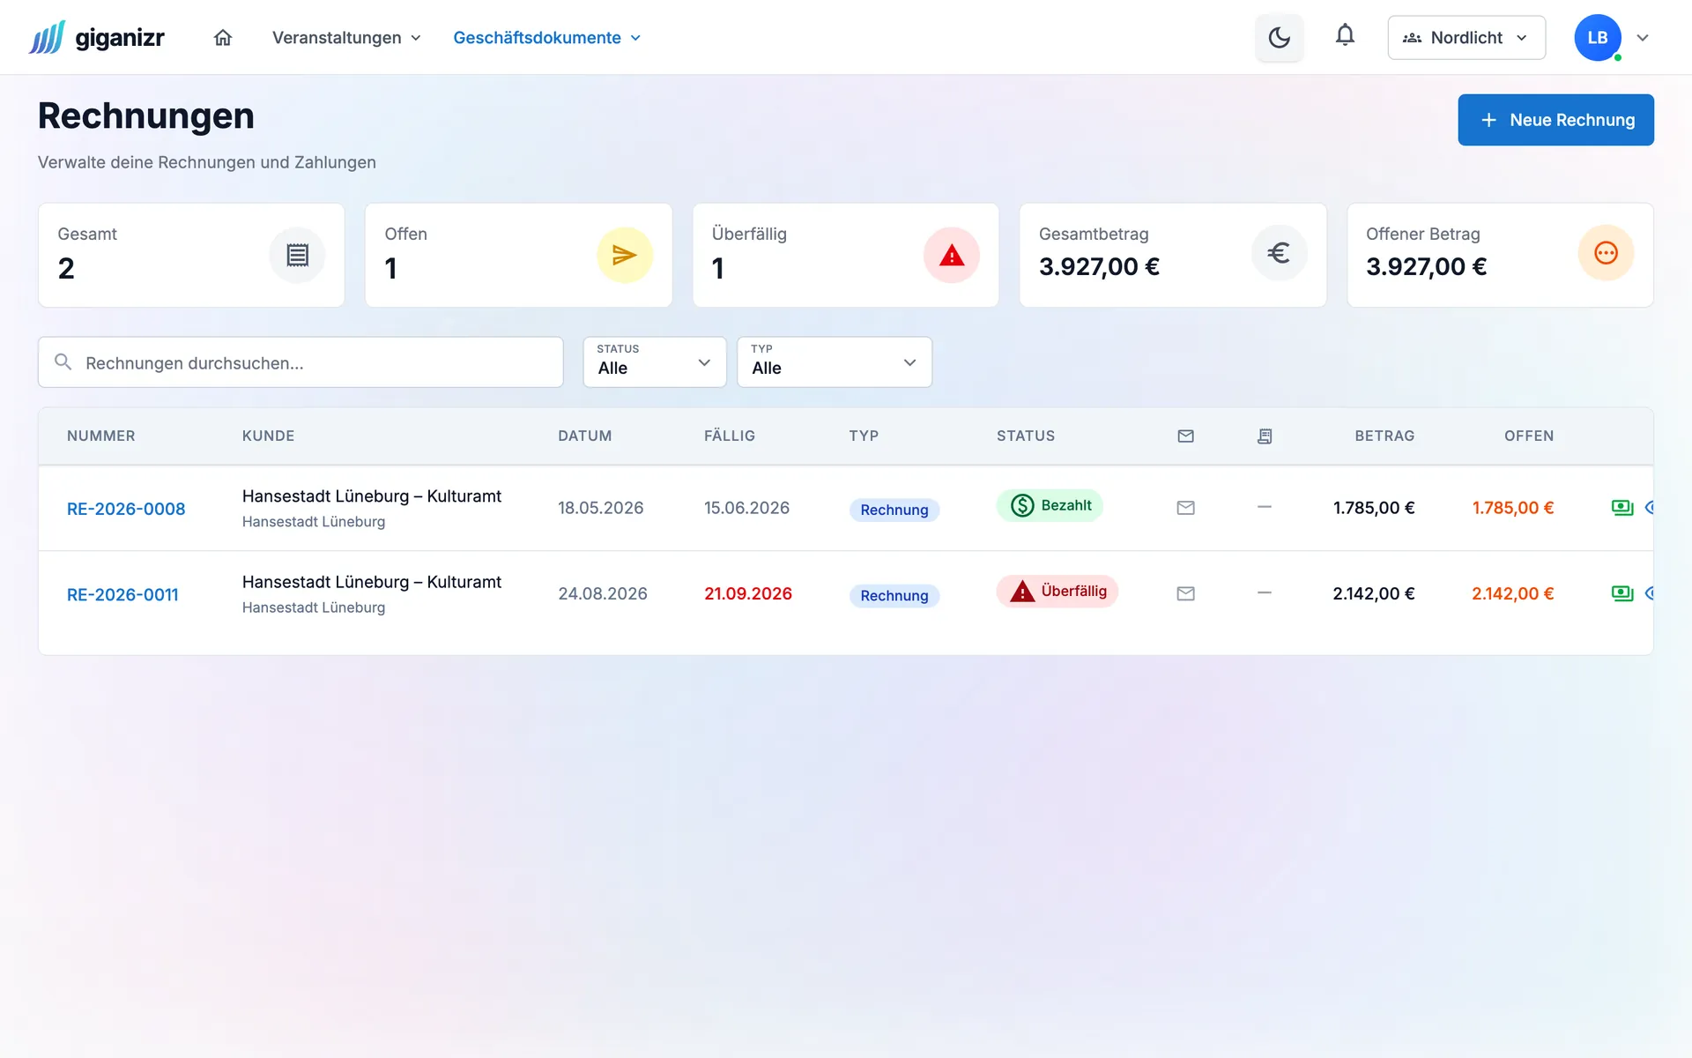Open the Veranstaltungen menu
Viewport: 1692px width, 1058px height.
pyautogui.click(x=346, y=38)
